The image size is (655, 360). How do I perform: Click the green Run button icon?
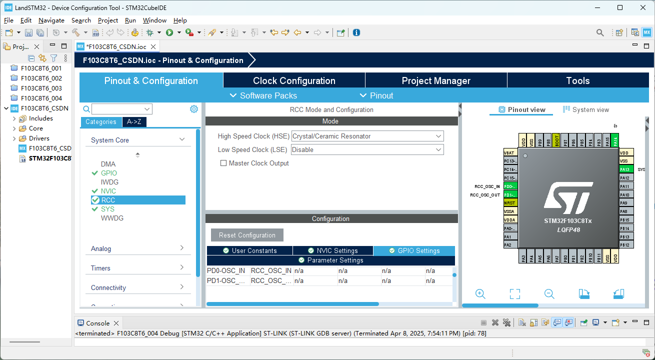click(169, 32)
